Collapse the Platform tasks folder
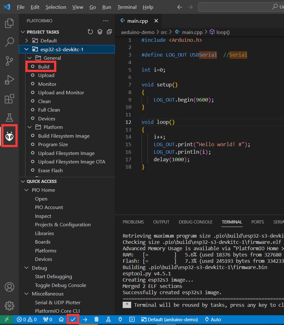284x325 pixels. tap(30, 127)
